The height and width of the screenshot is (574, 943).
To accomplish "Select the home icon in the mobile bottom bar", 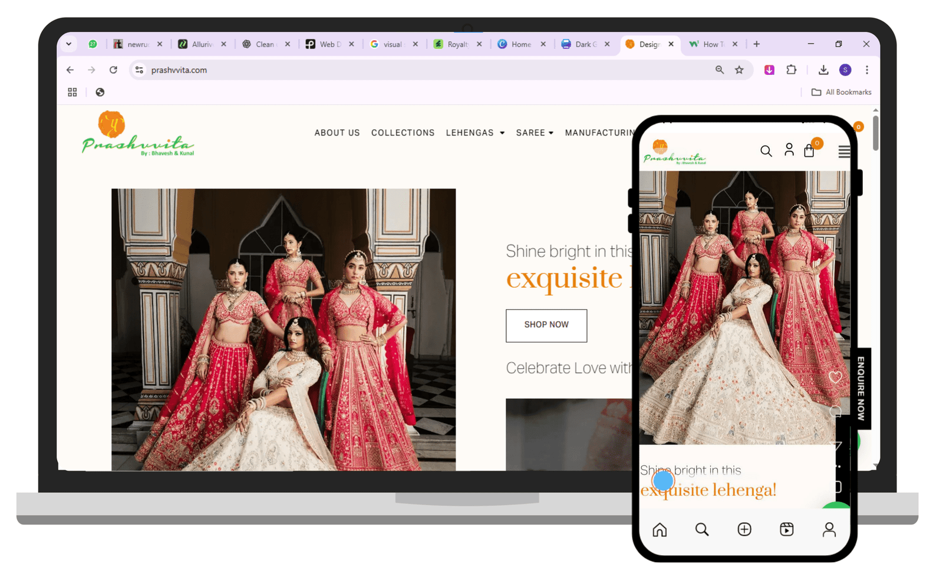I will (x=660, y=529).
